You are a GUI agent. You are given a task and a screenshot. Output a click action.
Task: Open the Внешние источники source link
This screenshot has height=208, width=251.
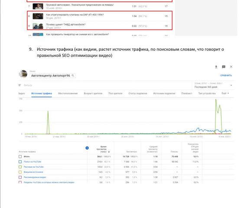(x=33, y=172)
